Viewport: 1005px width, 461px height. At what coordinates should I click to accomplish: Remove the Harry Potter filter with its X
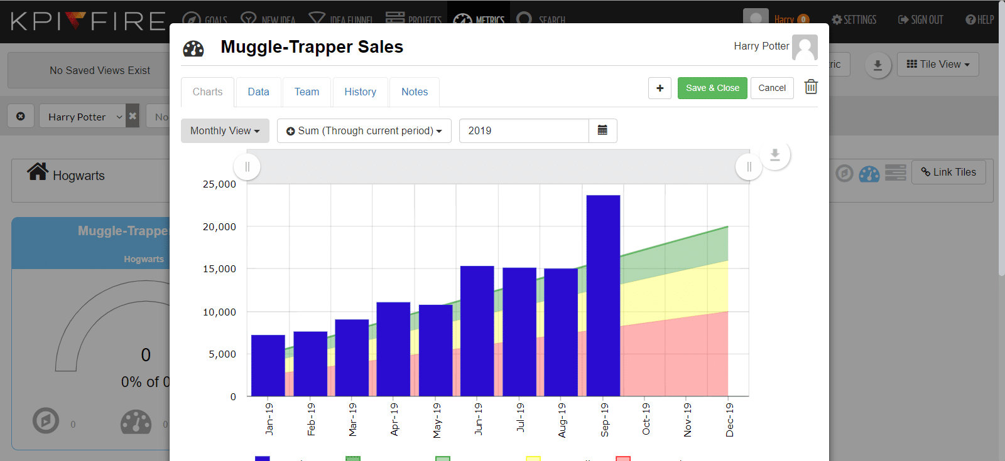[x=133, y=116]
